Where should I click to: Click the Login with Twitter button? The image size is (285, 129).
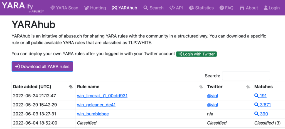pos(196,54)
